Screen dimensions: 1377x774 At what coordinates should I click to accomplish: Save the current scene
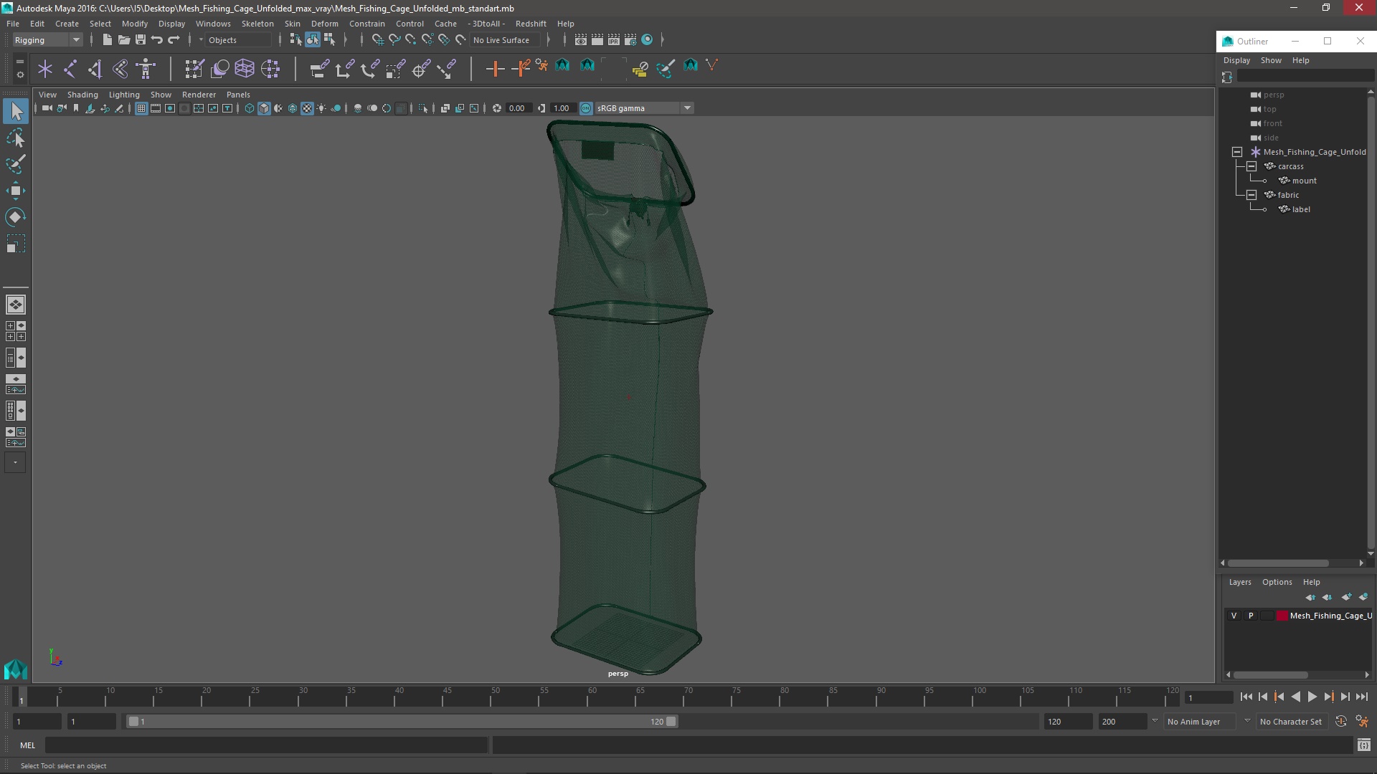(x=141, y=40)
